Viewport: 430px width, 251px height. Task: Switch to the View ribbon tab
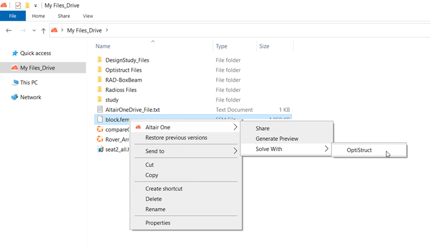pos(87,16)
